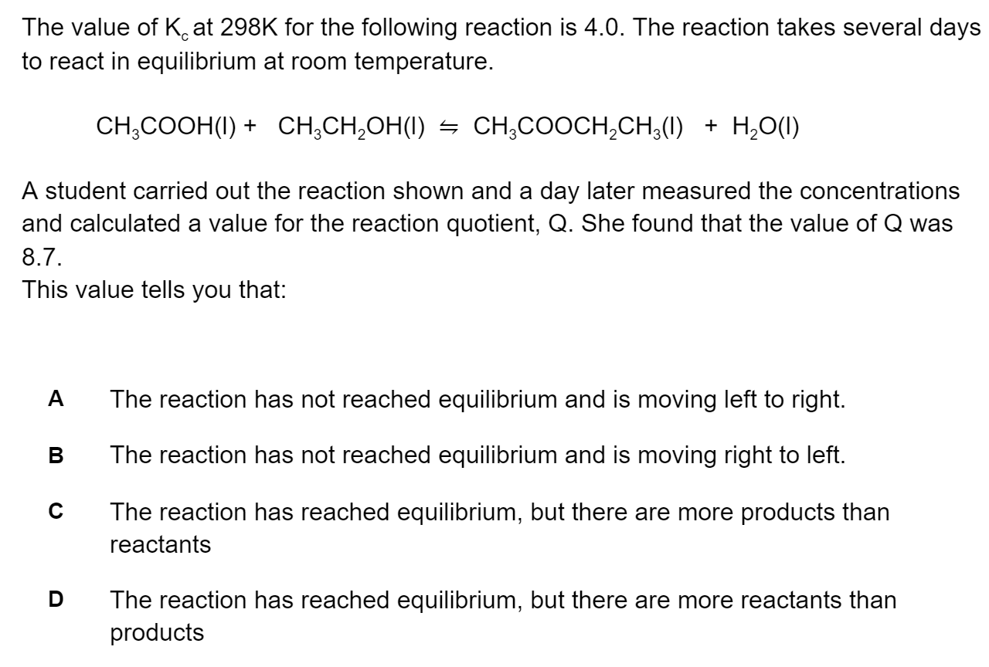
Task: Click the first plus sign in equation
Action: pos(251,126)
